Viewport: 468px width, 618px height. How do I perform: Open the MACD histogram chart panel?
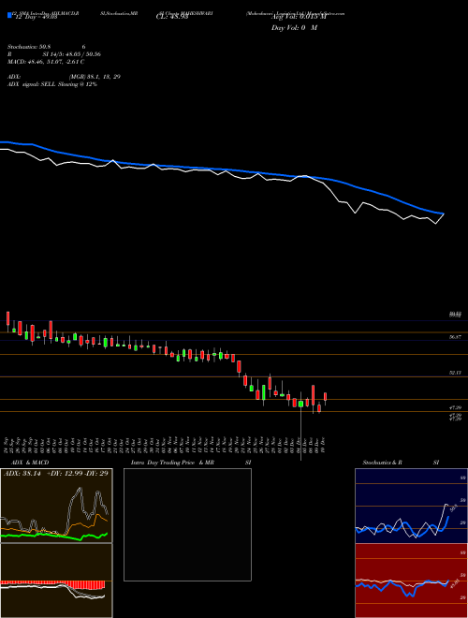[56, 581]
